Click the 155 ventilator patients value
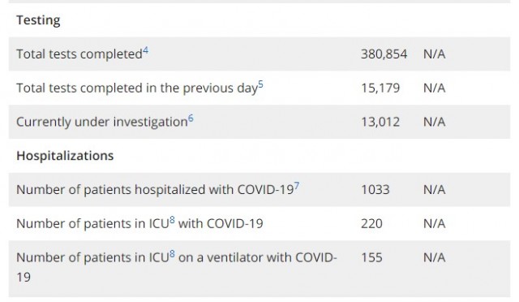519x302 pixels. pyautogui.click(x=371, y=257)
